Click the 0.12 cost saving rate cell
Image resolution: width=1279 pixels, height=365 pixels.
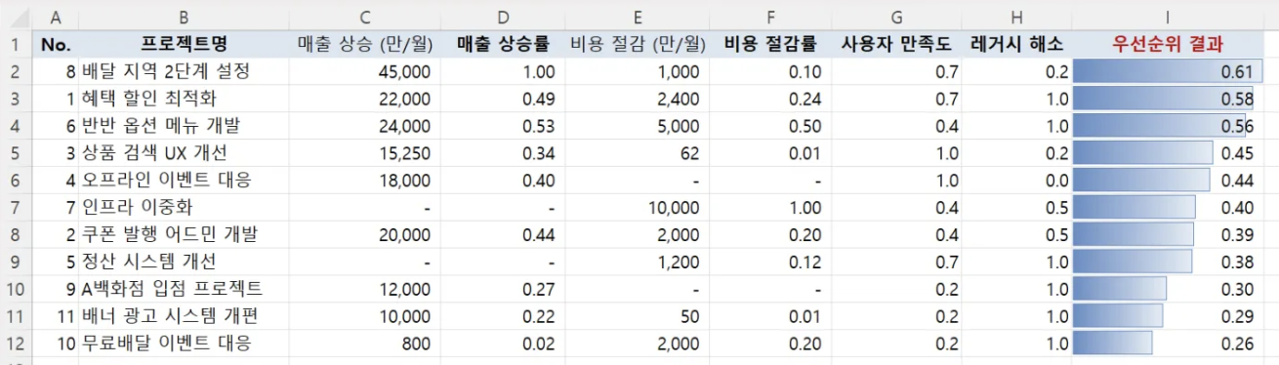(x=769, y=262)
